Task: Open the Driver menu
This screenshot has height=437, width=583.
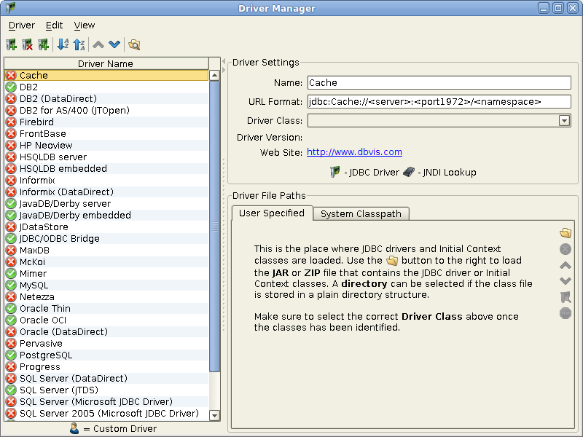Action: click(22, 25)
